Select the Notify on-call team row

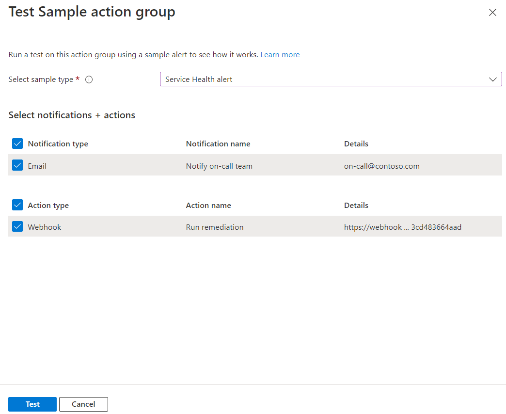coord(219,166)
